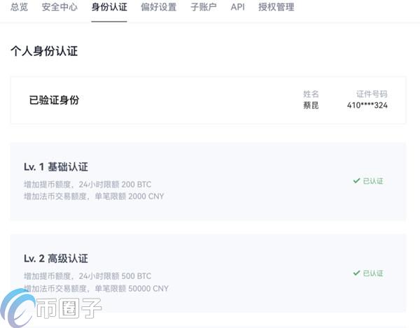Click the 已验证身份 label
This screenshot has width=420, height=328.
coord(54,100)
